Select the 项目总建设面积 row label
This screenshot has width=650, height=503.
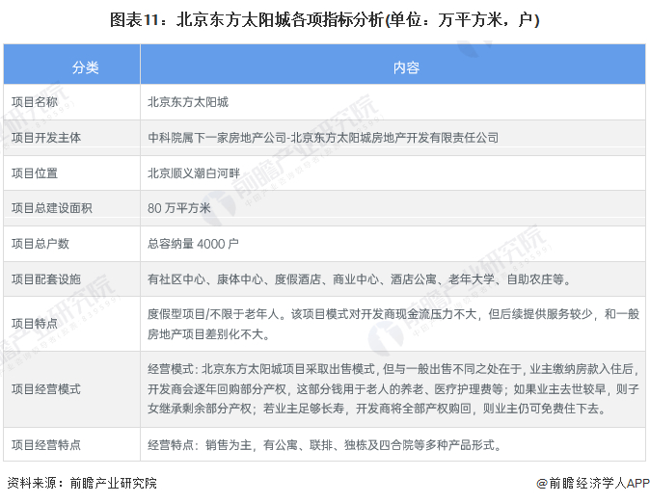pyautogui.click(x=52, y=208)
